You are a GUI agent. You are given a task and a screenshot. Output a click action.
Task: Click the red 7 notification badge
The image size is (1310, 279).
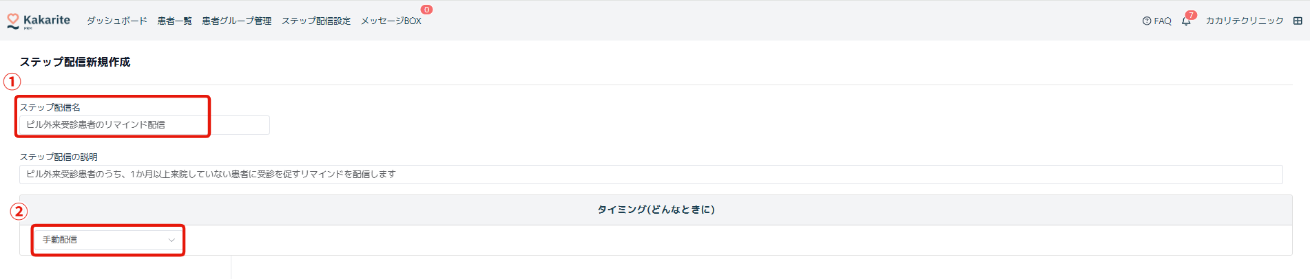(x=1192, y=15)
